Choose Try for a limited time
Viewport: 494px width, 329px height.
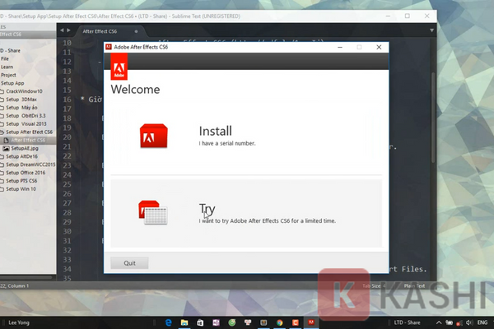[x=247, y=213]
